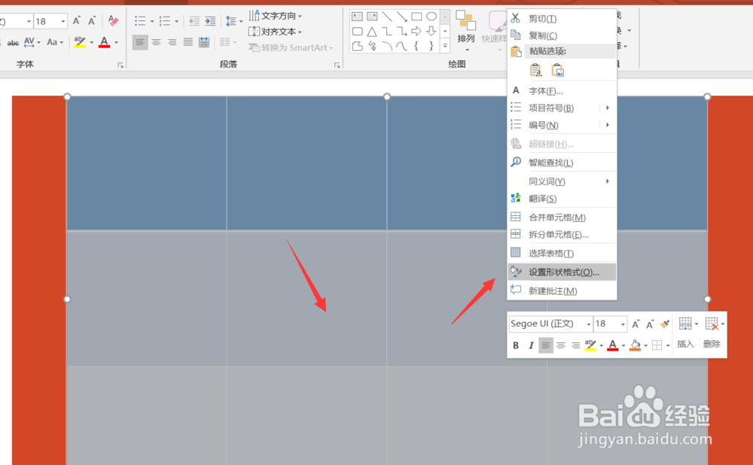Choose 复制 Copy from context menu
The height and width of the screenshot is (465, 753).
point(562,35)
